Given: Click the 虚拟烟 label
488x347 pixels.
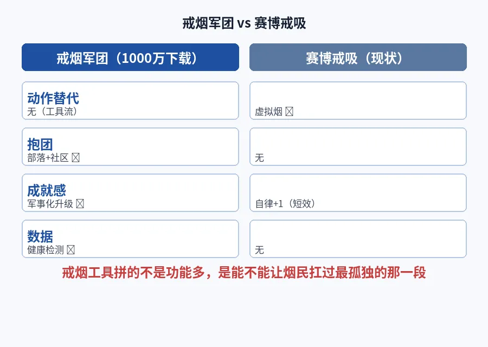Looking at the screenshot, I should click(268, 111).
